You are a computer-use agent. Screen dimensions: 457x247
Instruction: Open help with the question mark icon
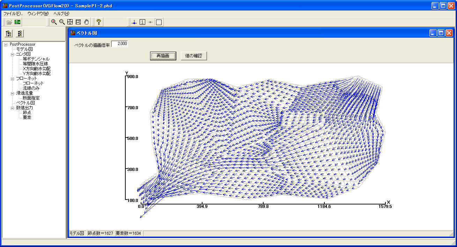click(x=99, y=22)
